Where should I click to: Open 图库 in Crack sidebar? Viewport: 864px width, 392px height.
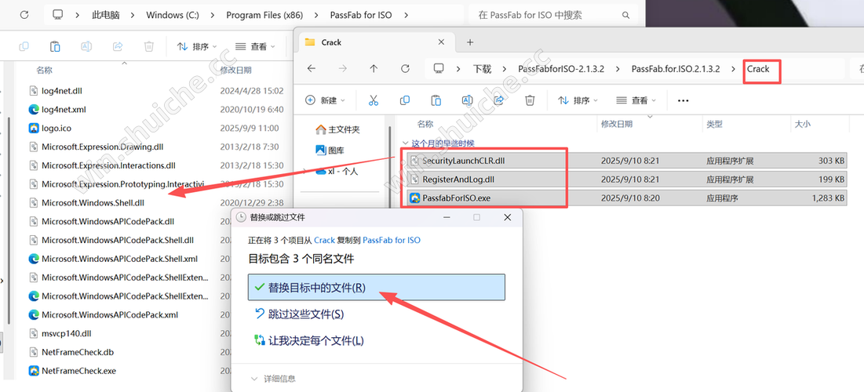click(330, 150)
